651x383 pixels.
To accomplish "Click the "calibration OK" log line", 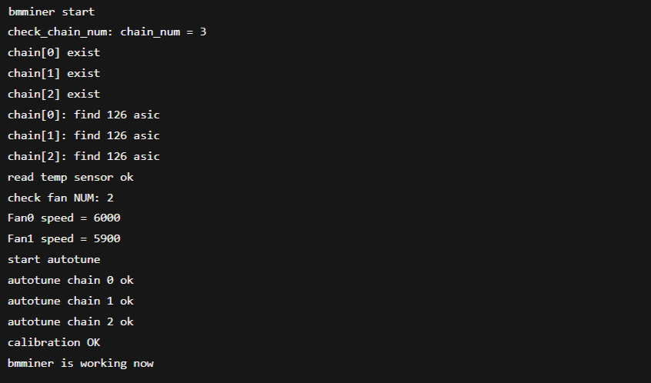I will pyautogui.click(x=54, y=342).
